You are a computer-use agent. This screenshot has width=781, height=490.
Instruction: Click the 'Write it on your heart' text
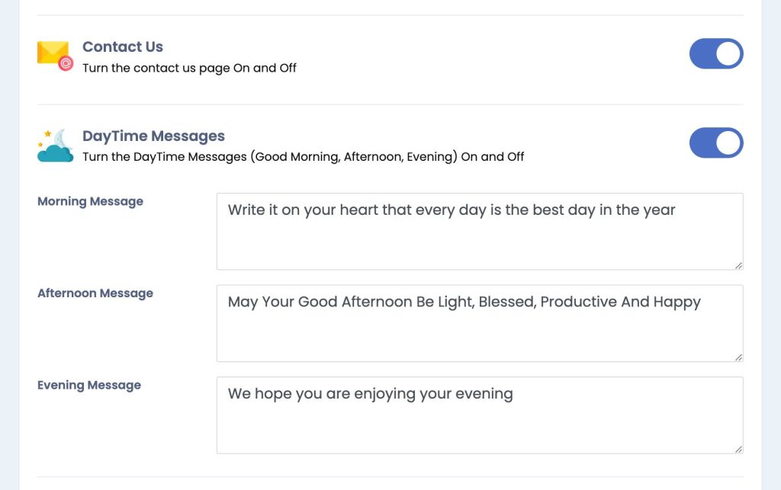(452, 210)
